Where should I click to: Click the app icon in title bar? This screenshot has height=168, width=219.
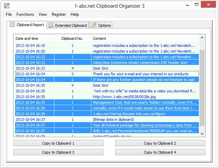pos(7,6)
